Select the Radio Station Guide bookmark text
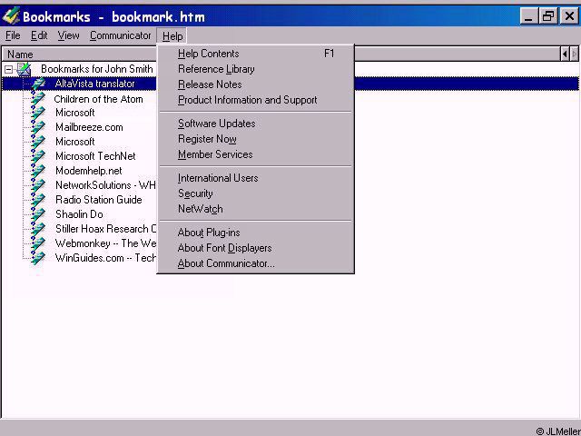 coord(99,200)
